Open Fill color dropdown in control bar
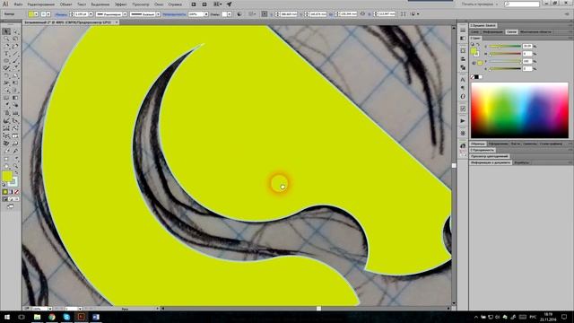The width and height of the screenshot is (574, 323). [36, 14]
